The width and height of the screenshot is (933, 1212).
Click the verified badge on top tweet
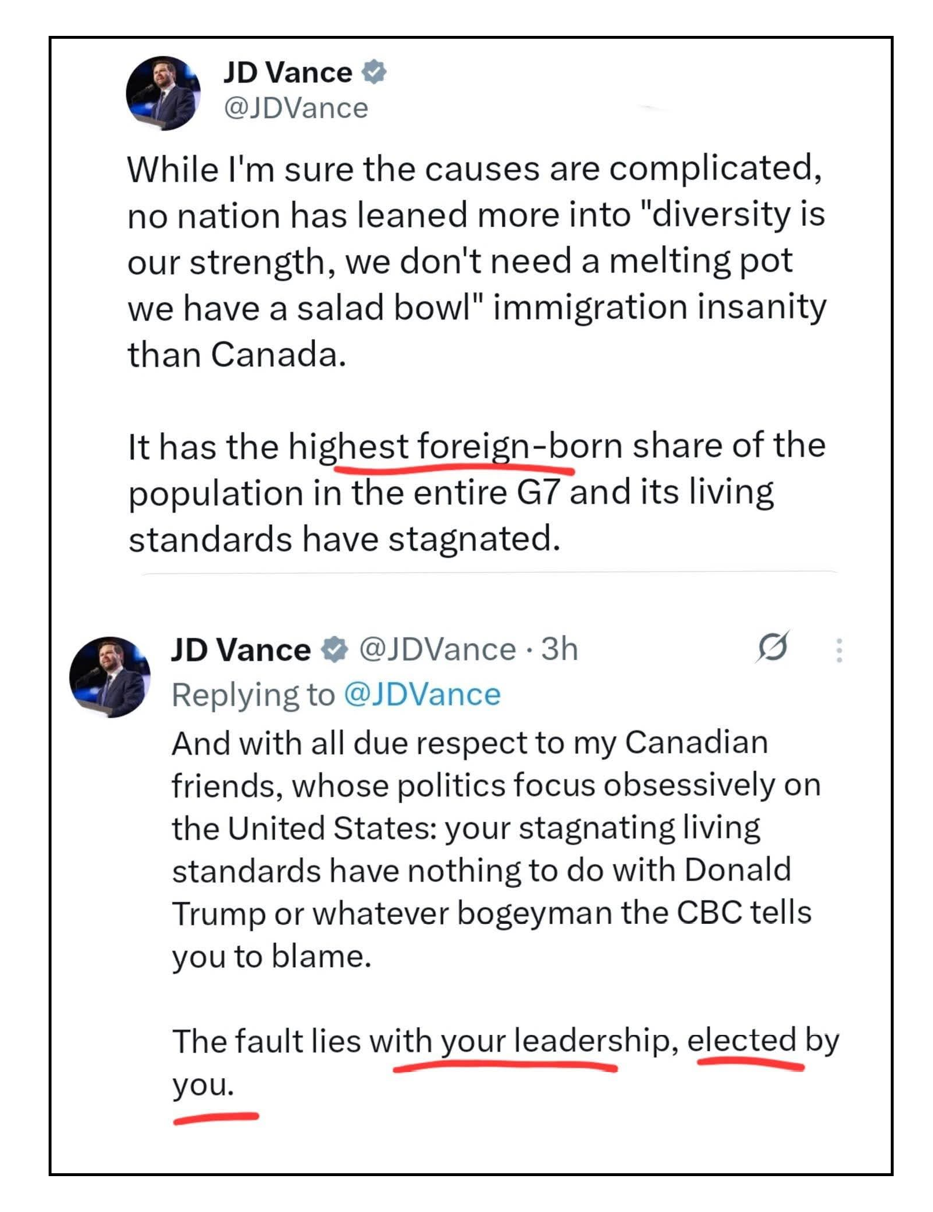pyautogui.click(x=374, y=72)
